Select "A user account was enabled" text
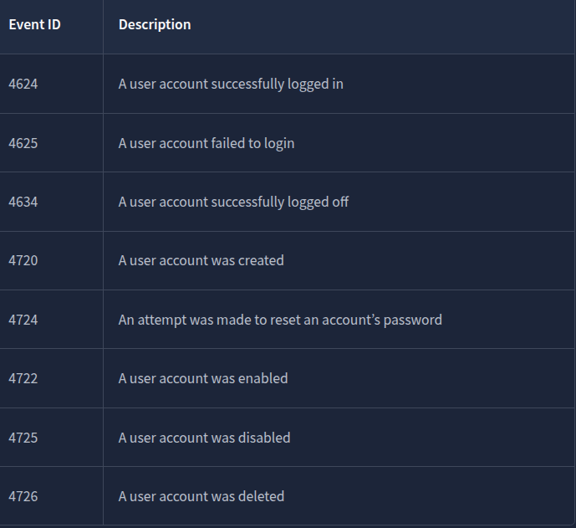The height and width of the screenshot is (528, 576). (x=203, y=378)
